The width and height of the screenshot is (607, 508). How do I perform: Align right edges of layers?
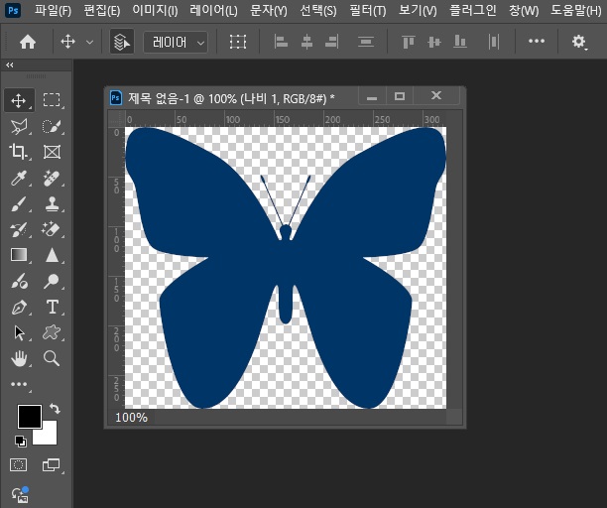[332, 42]
